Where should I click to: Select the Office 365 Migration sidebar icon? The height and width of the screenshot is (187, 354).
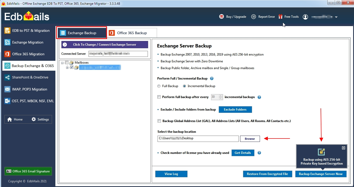point(28,54)
